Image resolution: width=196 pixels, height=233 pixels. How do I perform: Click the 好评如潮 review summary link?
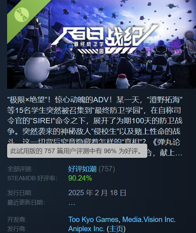(x=82, y=169)
